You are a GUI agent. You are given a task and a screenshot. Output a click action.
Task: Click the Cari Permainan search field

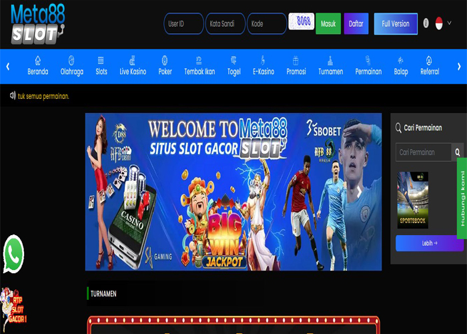click(x=424, y=152)
